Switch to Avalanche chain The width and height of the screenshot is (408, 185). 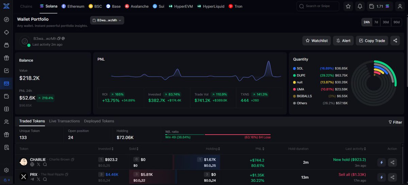[137, 6]
